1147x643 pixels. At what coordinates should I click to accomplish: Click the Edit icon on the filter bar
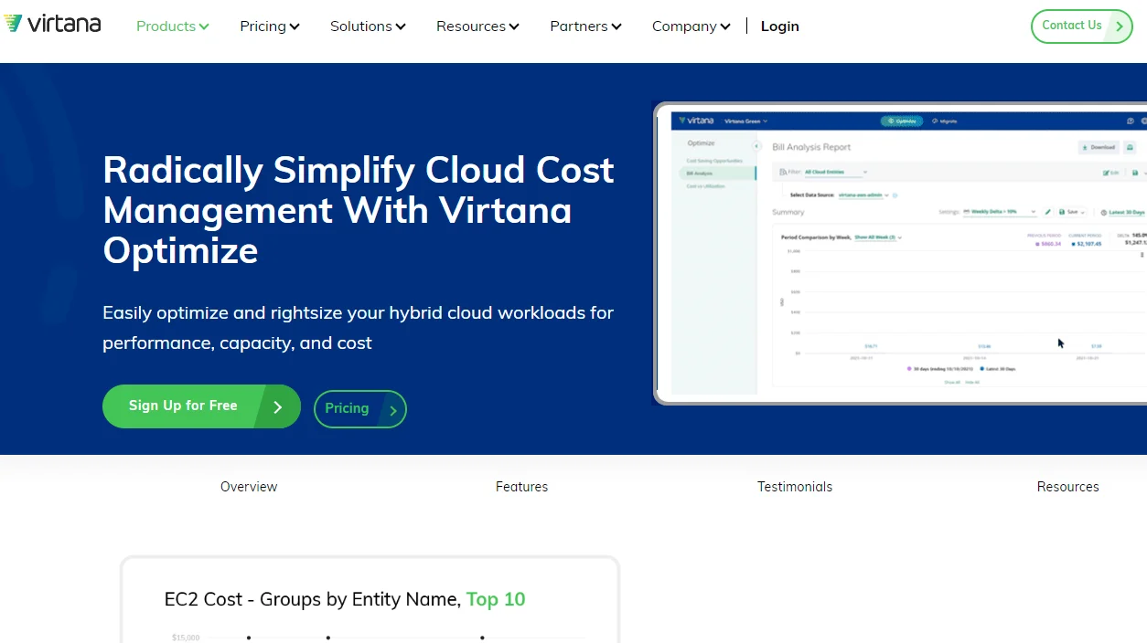click(x=1108, y=172)
